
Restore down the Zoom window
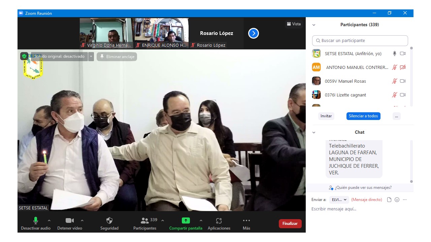[390, 13]
